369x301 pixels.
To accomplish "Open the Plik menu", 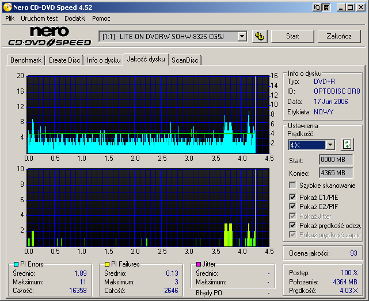I will tap(10, 18).
